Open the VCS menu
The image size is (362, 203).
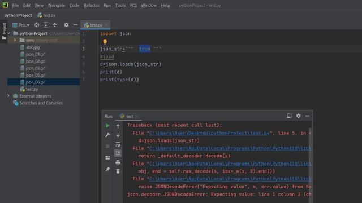coord(133,5)
